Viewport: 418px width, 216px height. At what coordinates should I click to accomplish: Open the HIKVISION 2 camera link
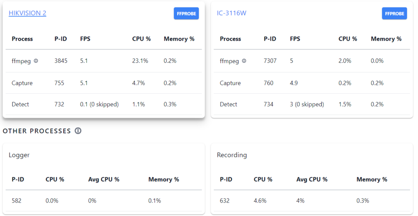click(27, 13)
